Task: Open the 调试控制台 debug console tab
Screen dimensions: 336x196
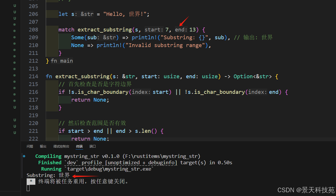Action: (61, 146)
